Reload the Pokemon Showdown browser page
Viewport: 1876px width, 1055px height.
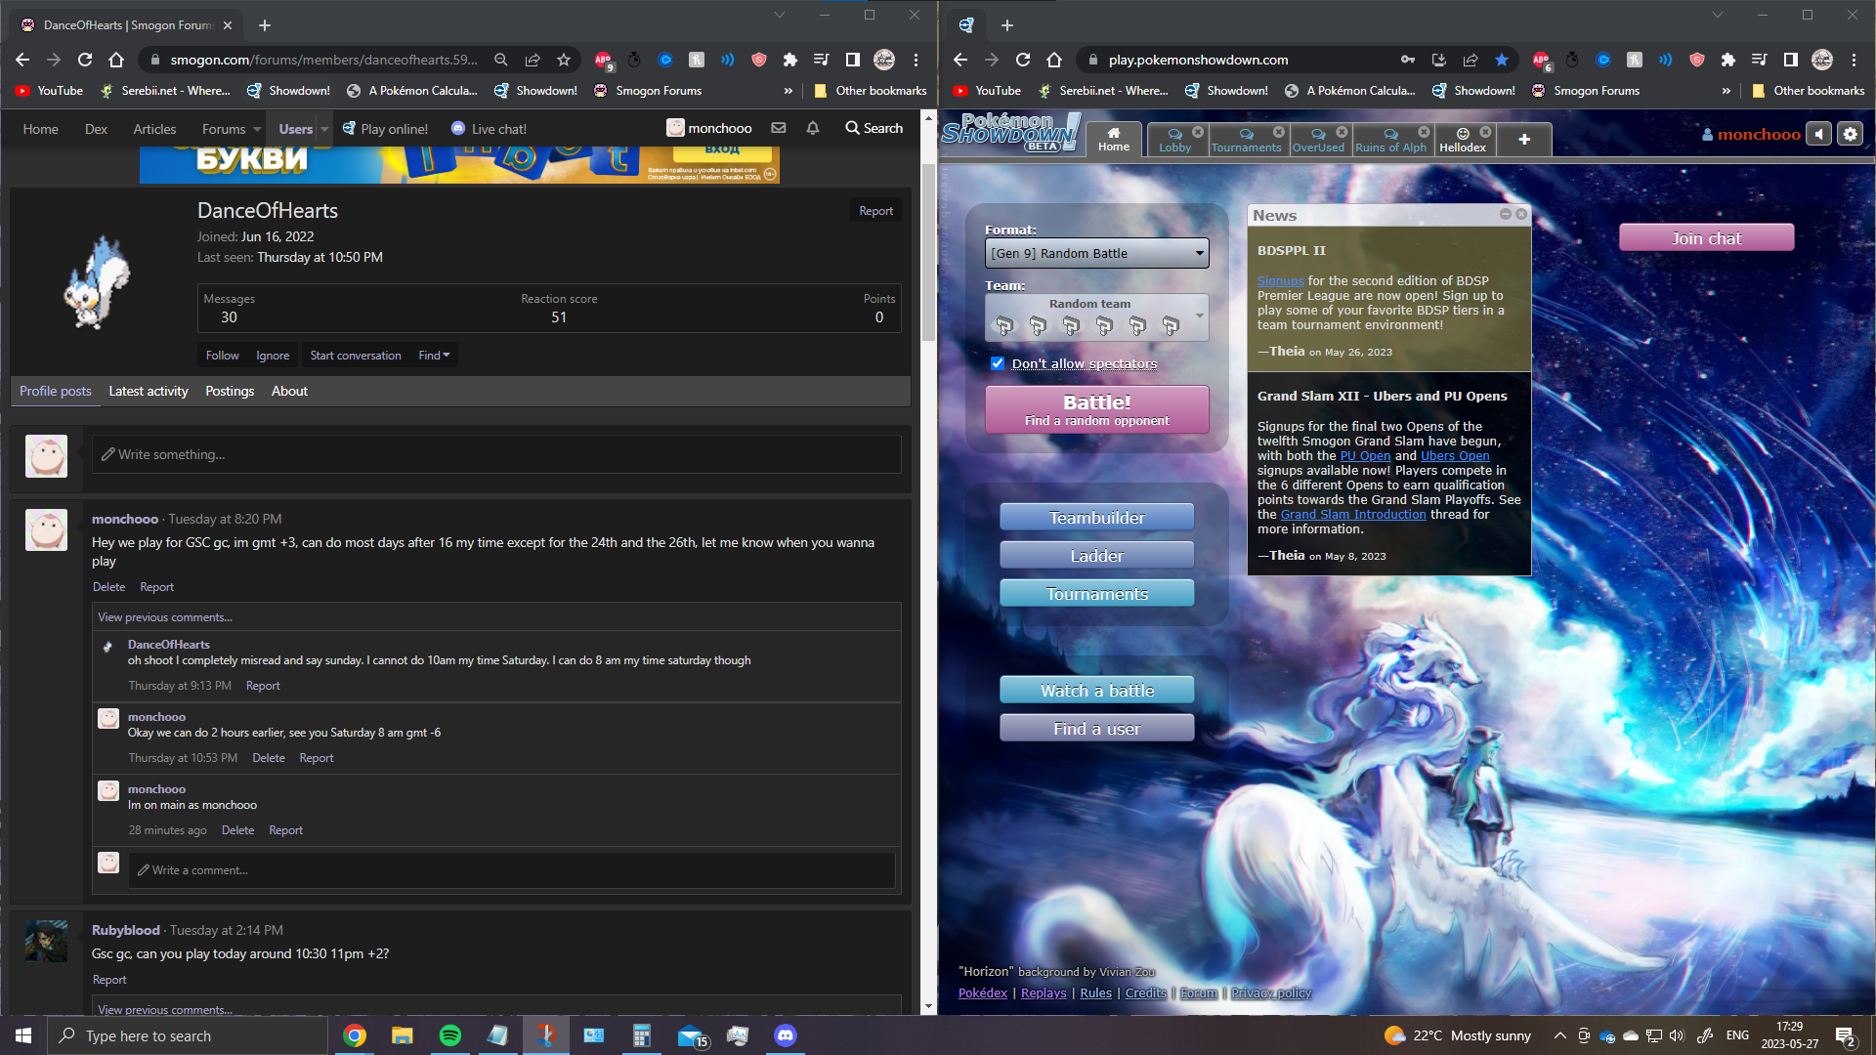tap(1023, 60)
